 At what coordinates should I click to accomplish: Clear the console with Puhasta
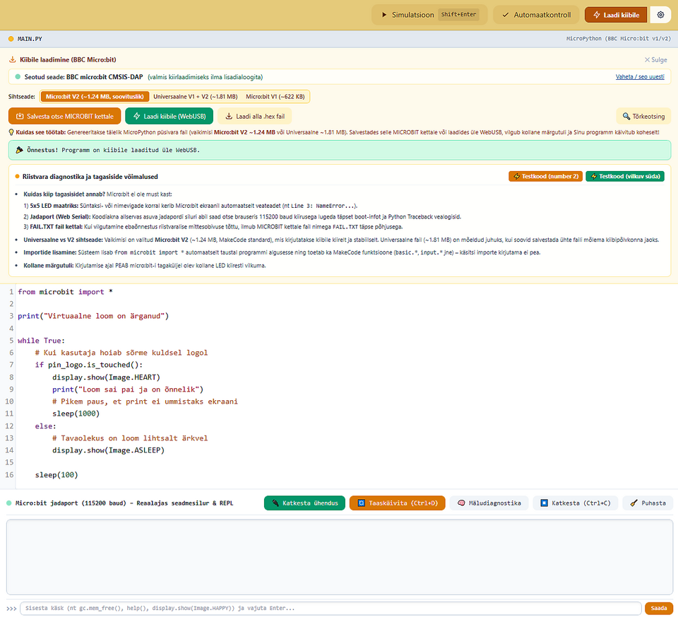pos(648,503)
